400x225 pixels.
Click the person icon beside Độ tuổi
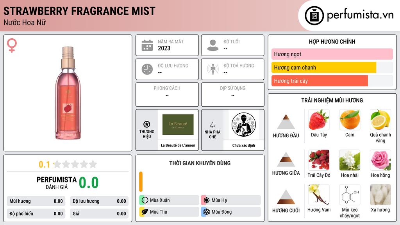click(213, 45)
